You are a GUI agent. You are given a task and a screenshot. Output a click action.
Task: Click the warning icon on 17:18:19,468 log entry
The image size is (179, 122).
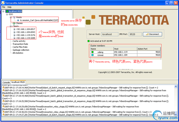pos(3,95)
